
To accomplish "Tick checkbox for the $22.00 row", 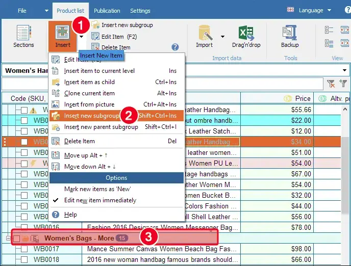I will point(24,121).
